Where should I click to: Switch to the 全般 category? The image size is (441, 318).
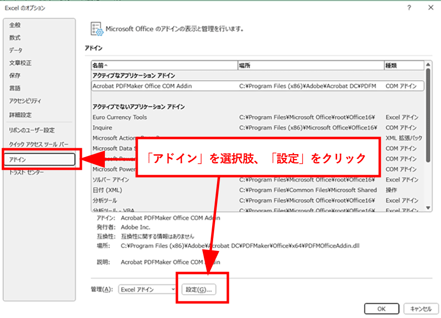pos(15,25)
